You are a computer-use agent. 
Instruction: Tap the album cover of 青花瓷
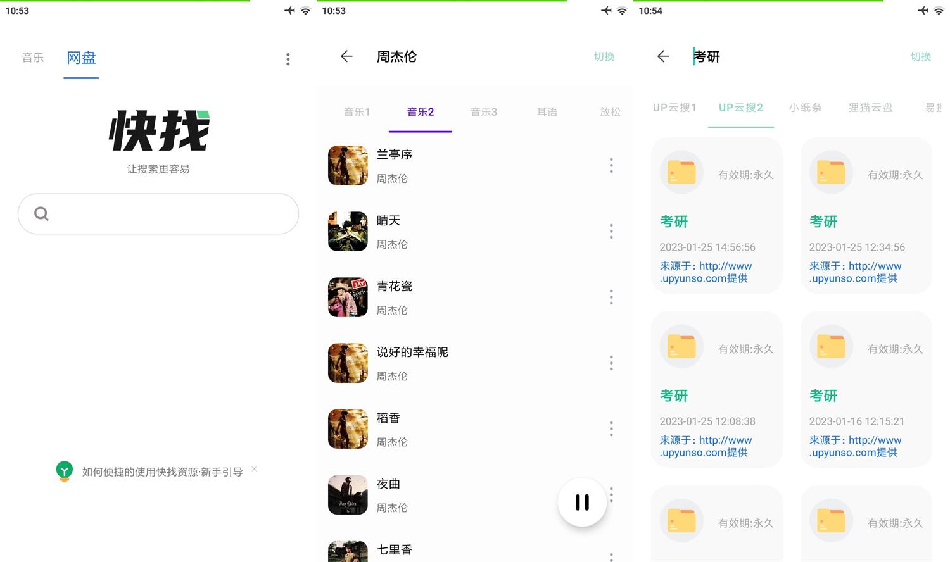click(x=347, y=297)
